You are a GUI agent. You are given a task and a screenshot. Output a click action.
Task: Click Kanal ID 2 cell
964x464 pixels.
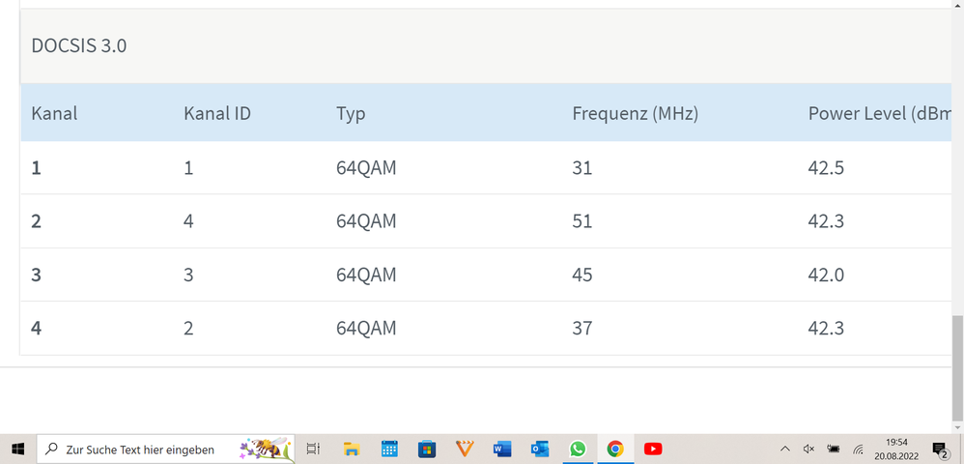[x=188, y=328]
